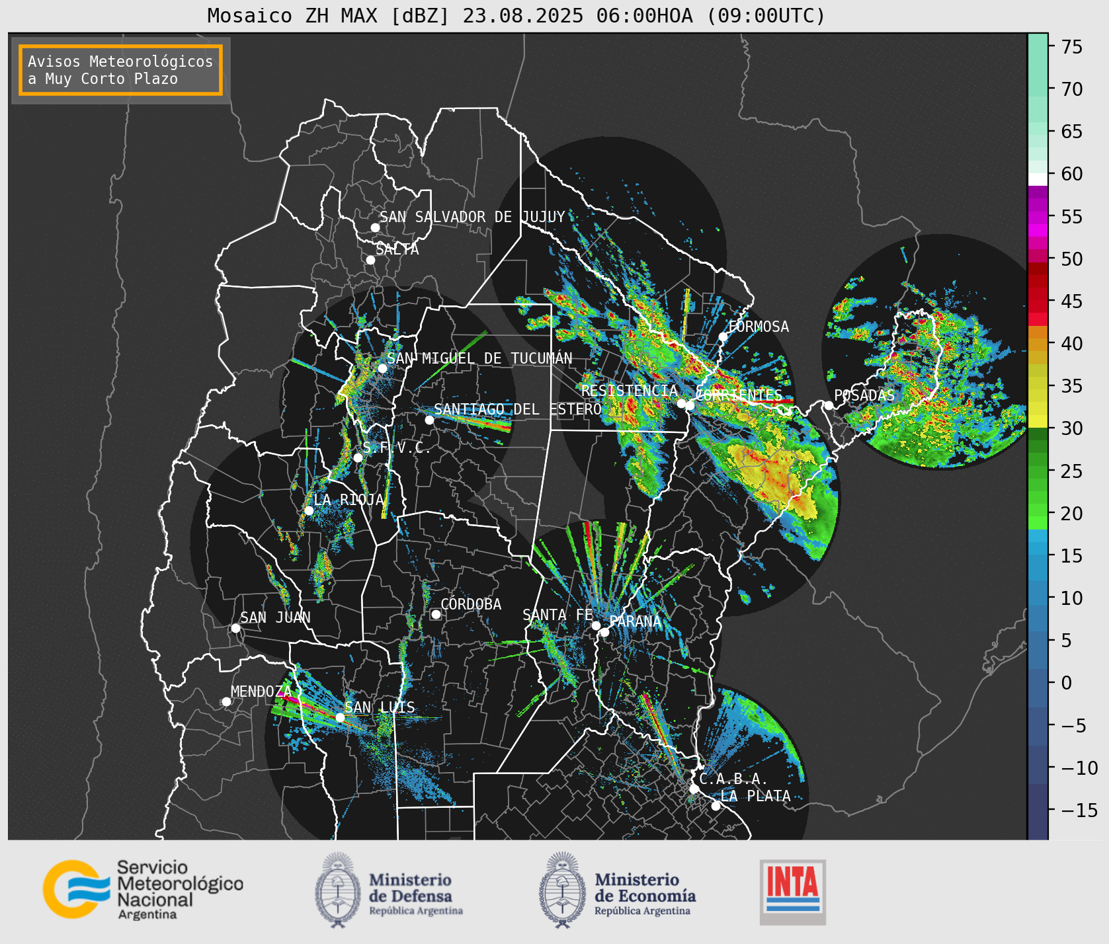The image size is (1109, 944).
Task: Click the 0 value on the dBZ scale
Action: pos(1066,683)
